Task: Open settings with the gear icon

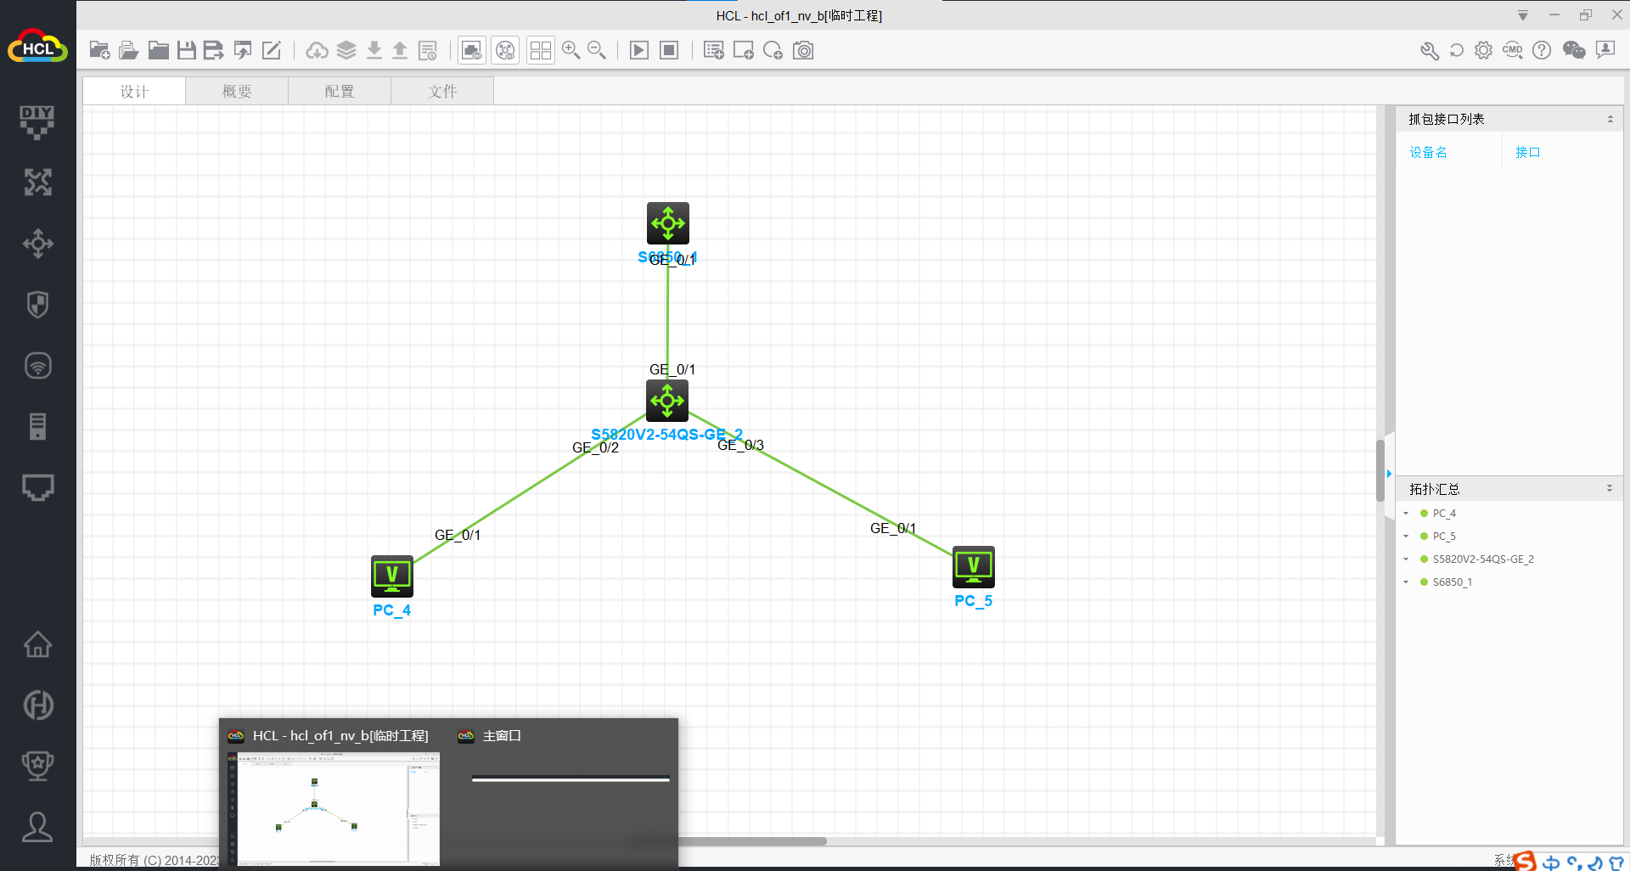Action: tap(1483, 50)
